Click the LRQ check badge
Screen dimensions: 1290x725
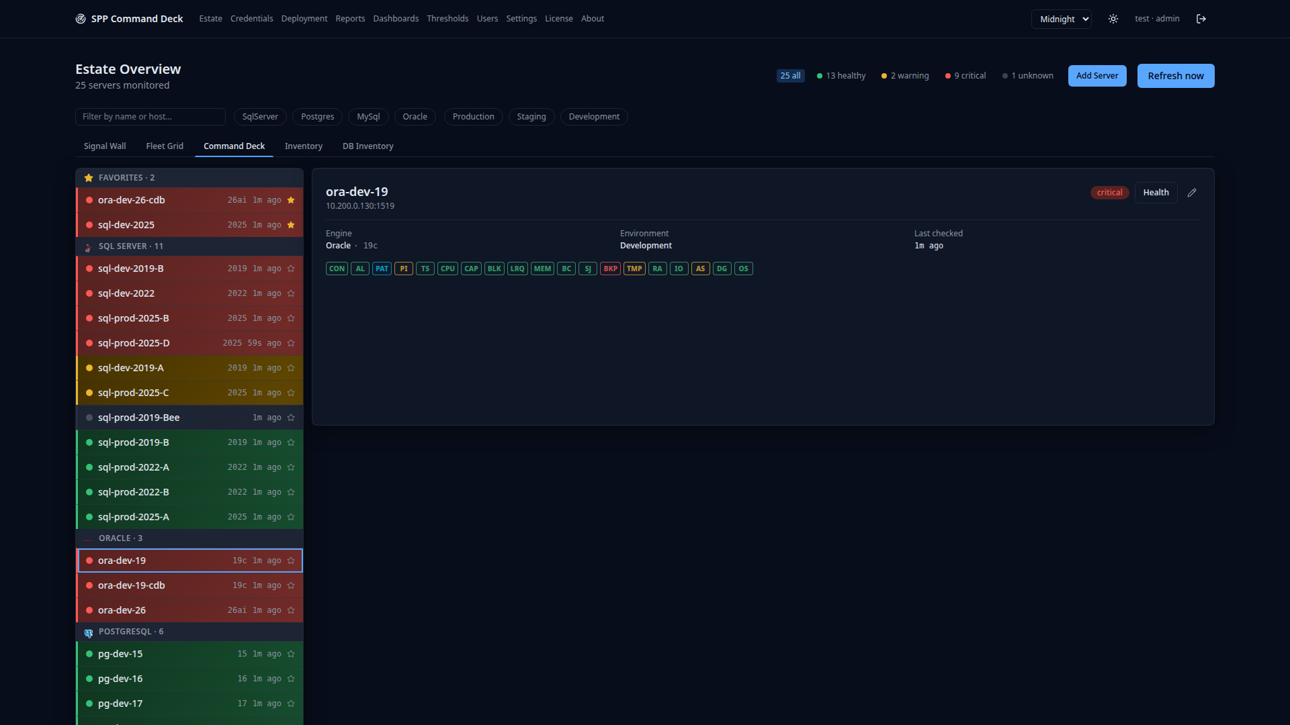coord(517,269)
